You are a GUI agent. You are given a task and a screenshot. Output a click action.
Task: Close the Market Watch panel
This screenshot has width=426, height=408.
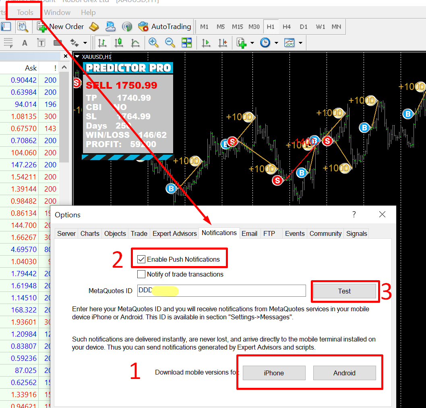coord(66,56)
